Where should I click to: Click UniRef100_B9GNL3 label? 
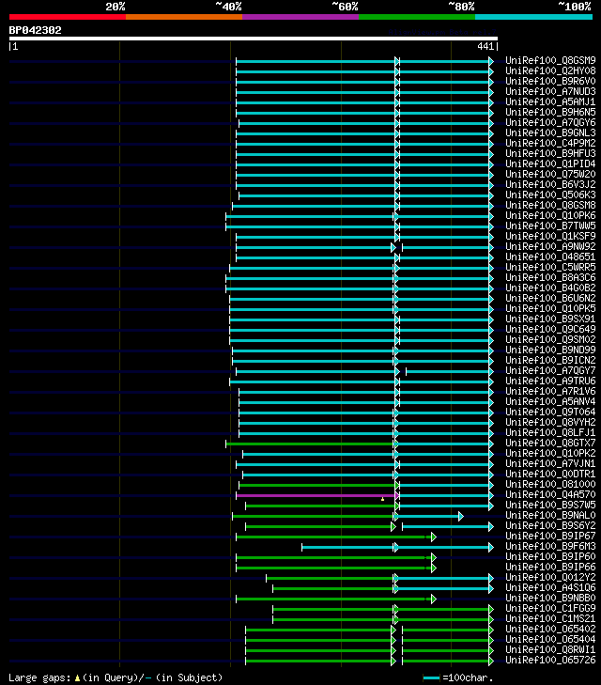click(550, 132)
